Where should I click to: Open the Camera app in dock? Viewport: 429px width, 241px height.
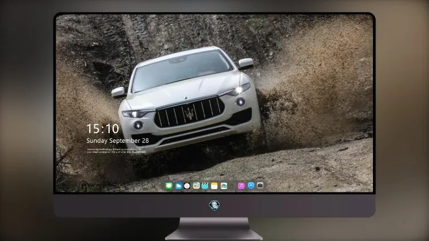(260, 186)
